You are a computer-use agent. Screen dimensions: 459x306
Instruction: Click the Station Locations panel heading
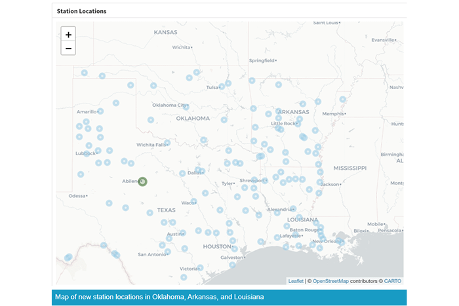point(82,11)
